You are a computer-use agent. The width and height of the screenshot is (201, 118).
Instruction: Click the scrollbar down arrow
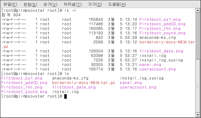point(198,115)
